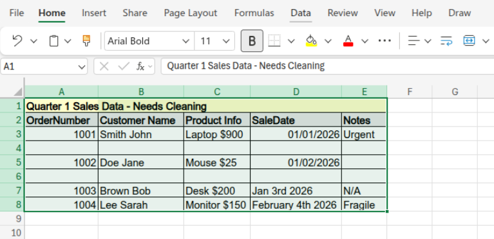Switch to the Draw tab
The height and width of the screenshot is (239, 494).
pos(460,13)
